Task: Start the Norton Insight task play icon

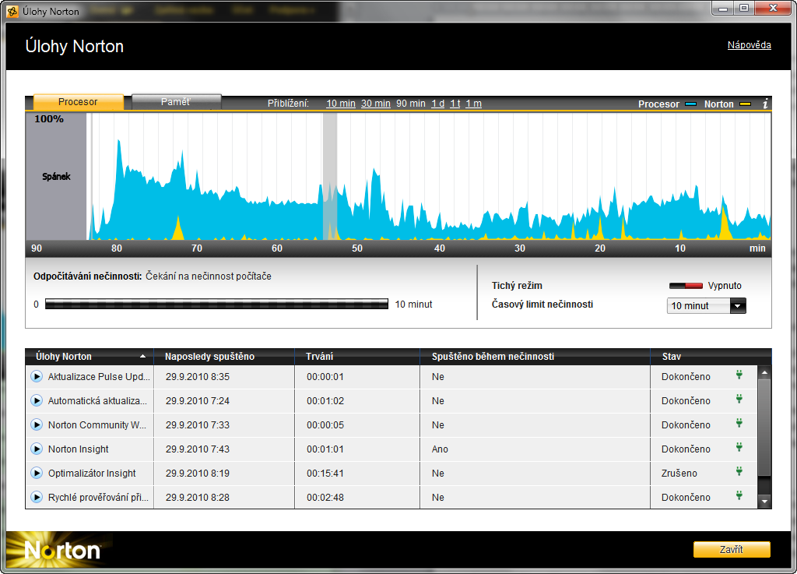Action: pyautogui.click(x=37, y=449)
